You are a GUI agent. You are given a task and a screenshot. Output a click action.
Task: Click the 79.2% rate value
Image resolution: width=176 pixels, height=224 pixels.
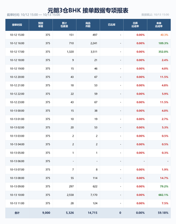point(164,186)
